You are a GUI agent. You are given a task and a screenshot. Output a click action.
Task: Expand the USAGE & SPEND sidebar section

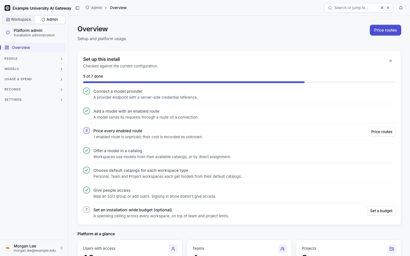(34, 79)
